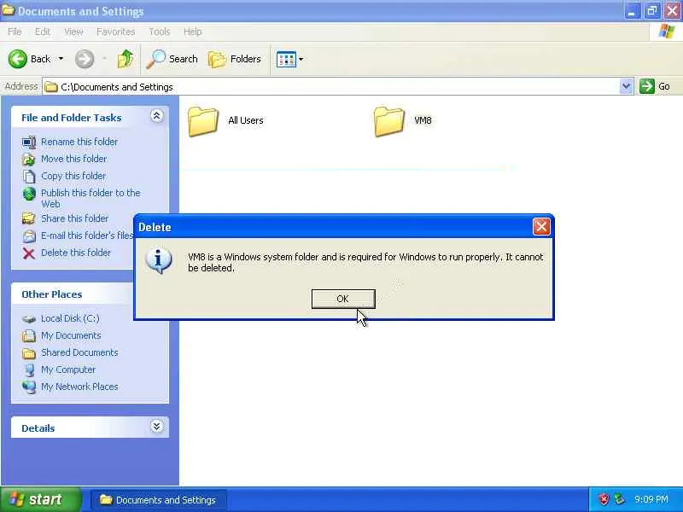Open Local Disk (C:) link
Screen dimensions: 683x512
[x=70, y=318]
